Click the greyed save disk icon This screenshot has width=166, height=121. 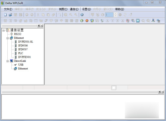point(16,15)
